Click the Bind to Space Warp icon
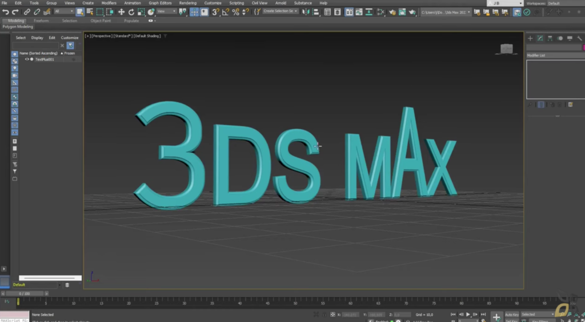The height and width of the screenshot is (322, 585). point(47,12)
